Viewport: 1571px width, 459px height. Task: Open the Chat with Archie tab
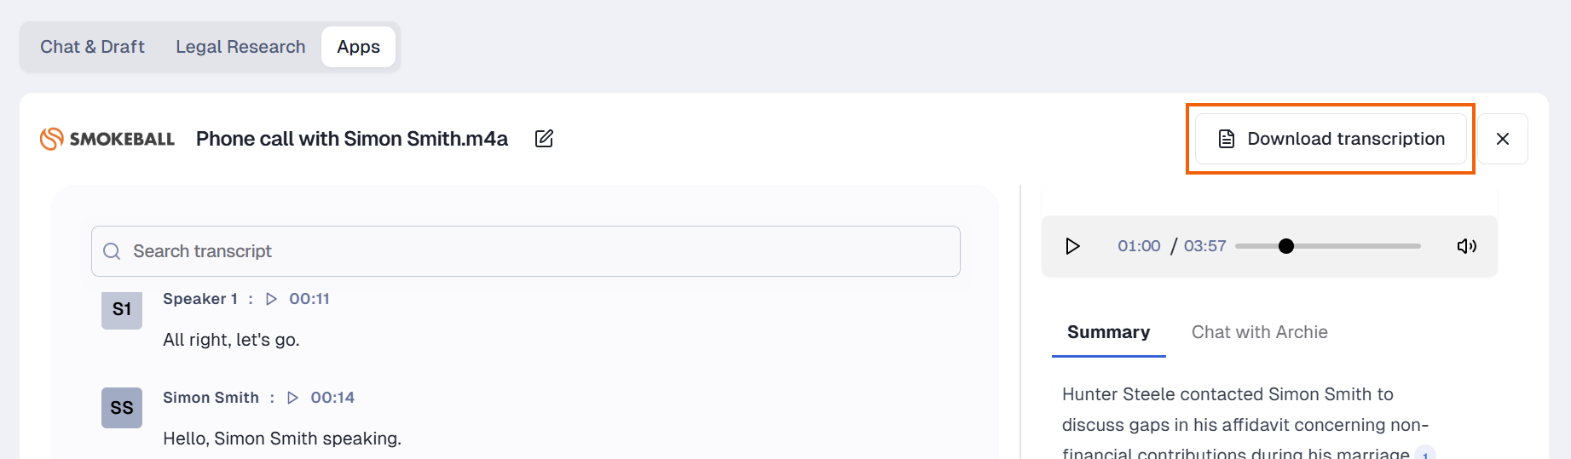pyautogui.click(x=1259, y=332)
